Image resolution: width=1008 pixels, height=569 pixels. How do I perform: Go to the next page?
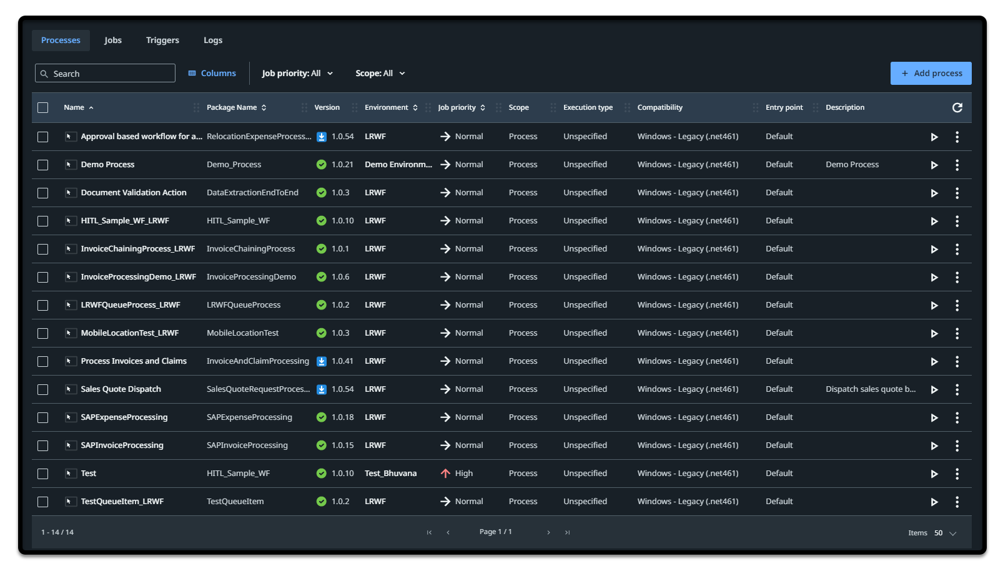click(548, 533)
